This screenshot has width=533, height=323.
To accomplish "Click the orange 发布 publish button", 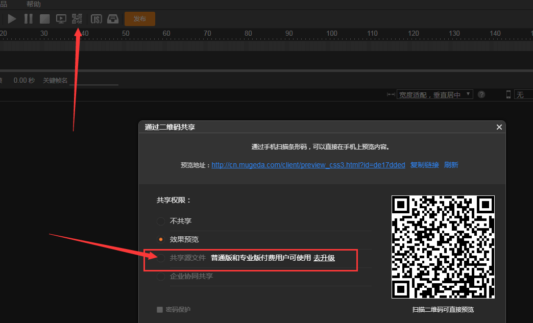I will point(140,19).
